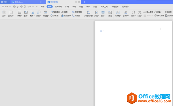Click 插入附件 insert attachment button

(159, 16)
